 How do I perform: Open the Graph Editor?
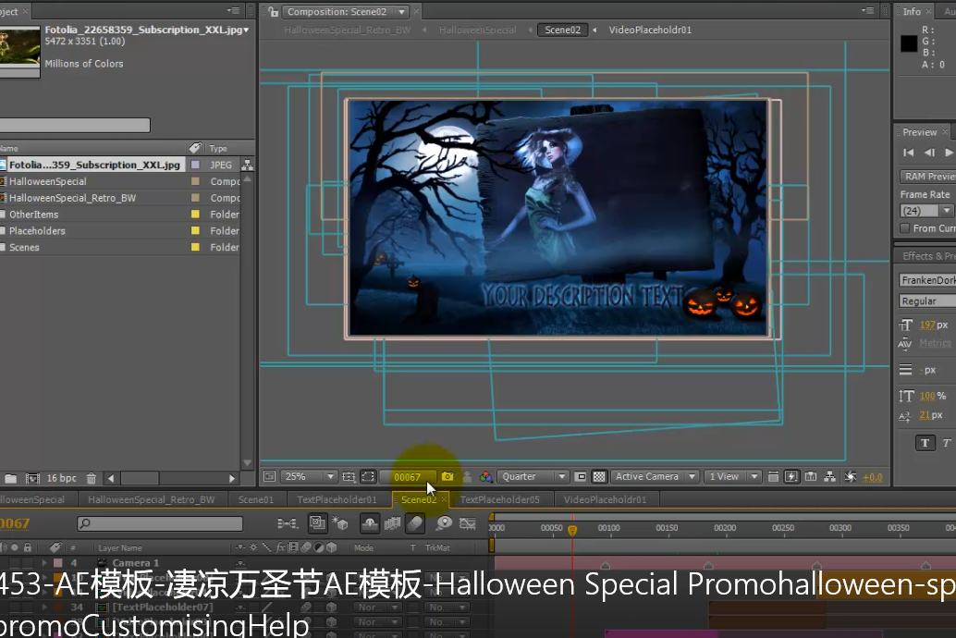click(468, 522)
